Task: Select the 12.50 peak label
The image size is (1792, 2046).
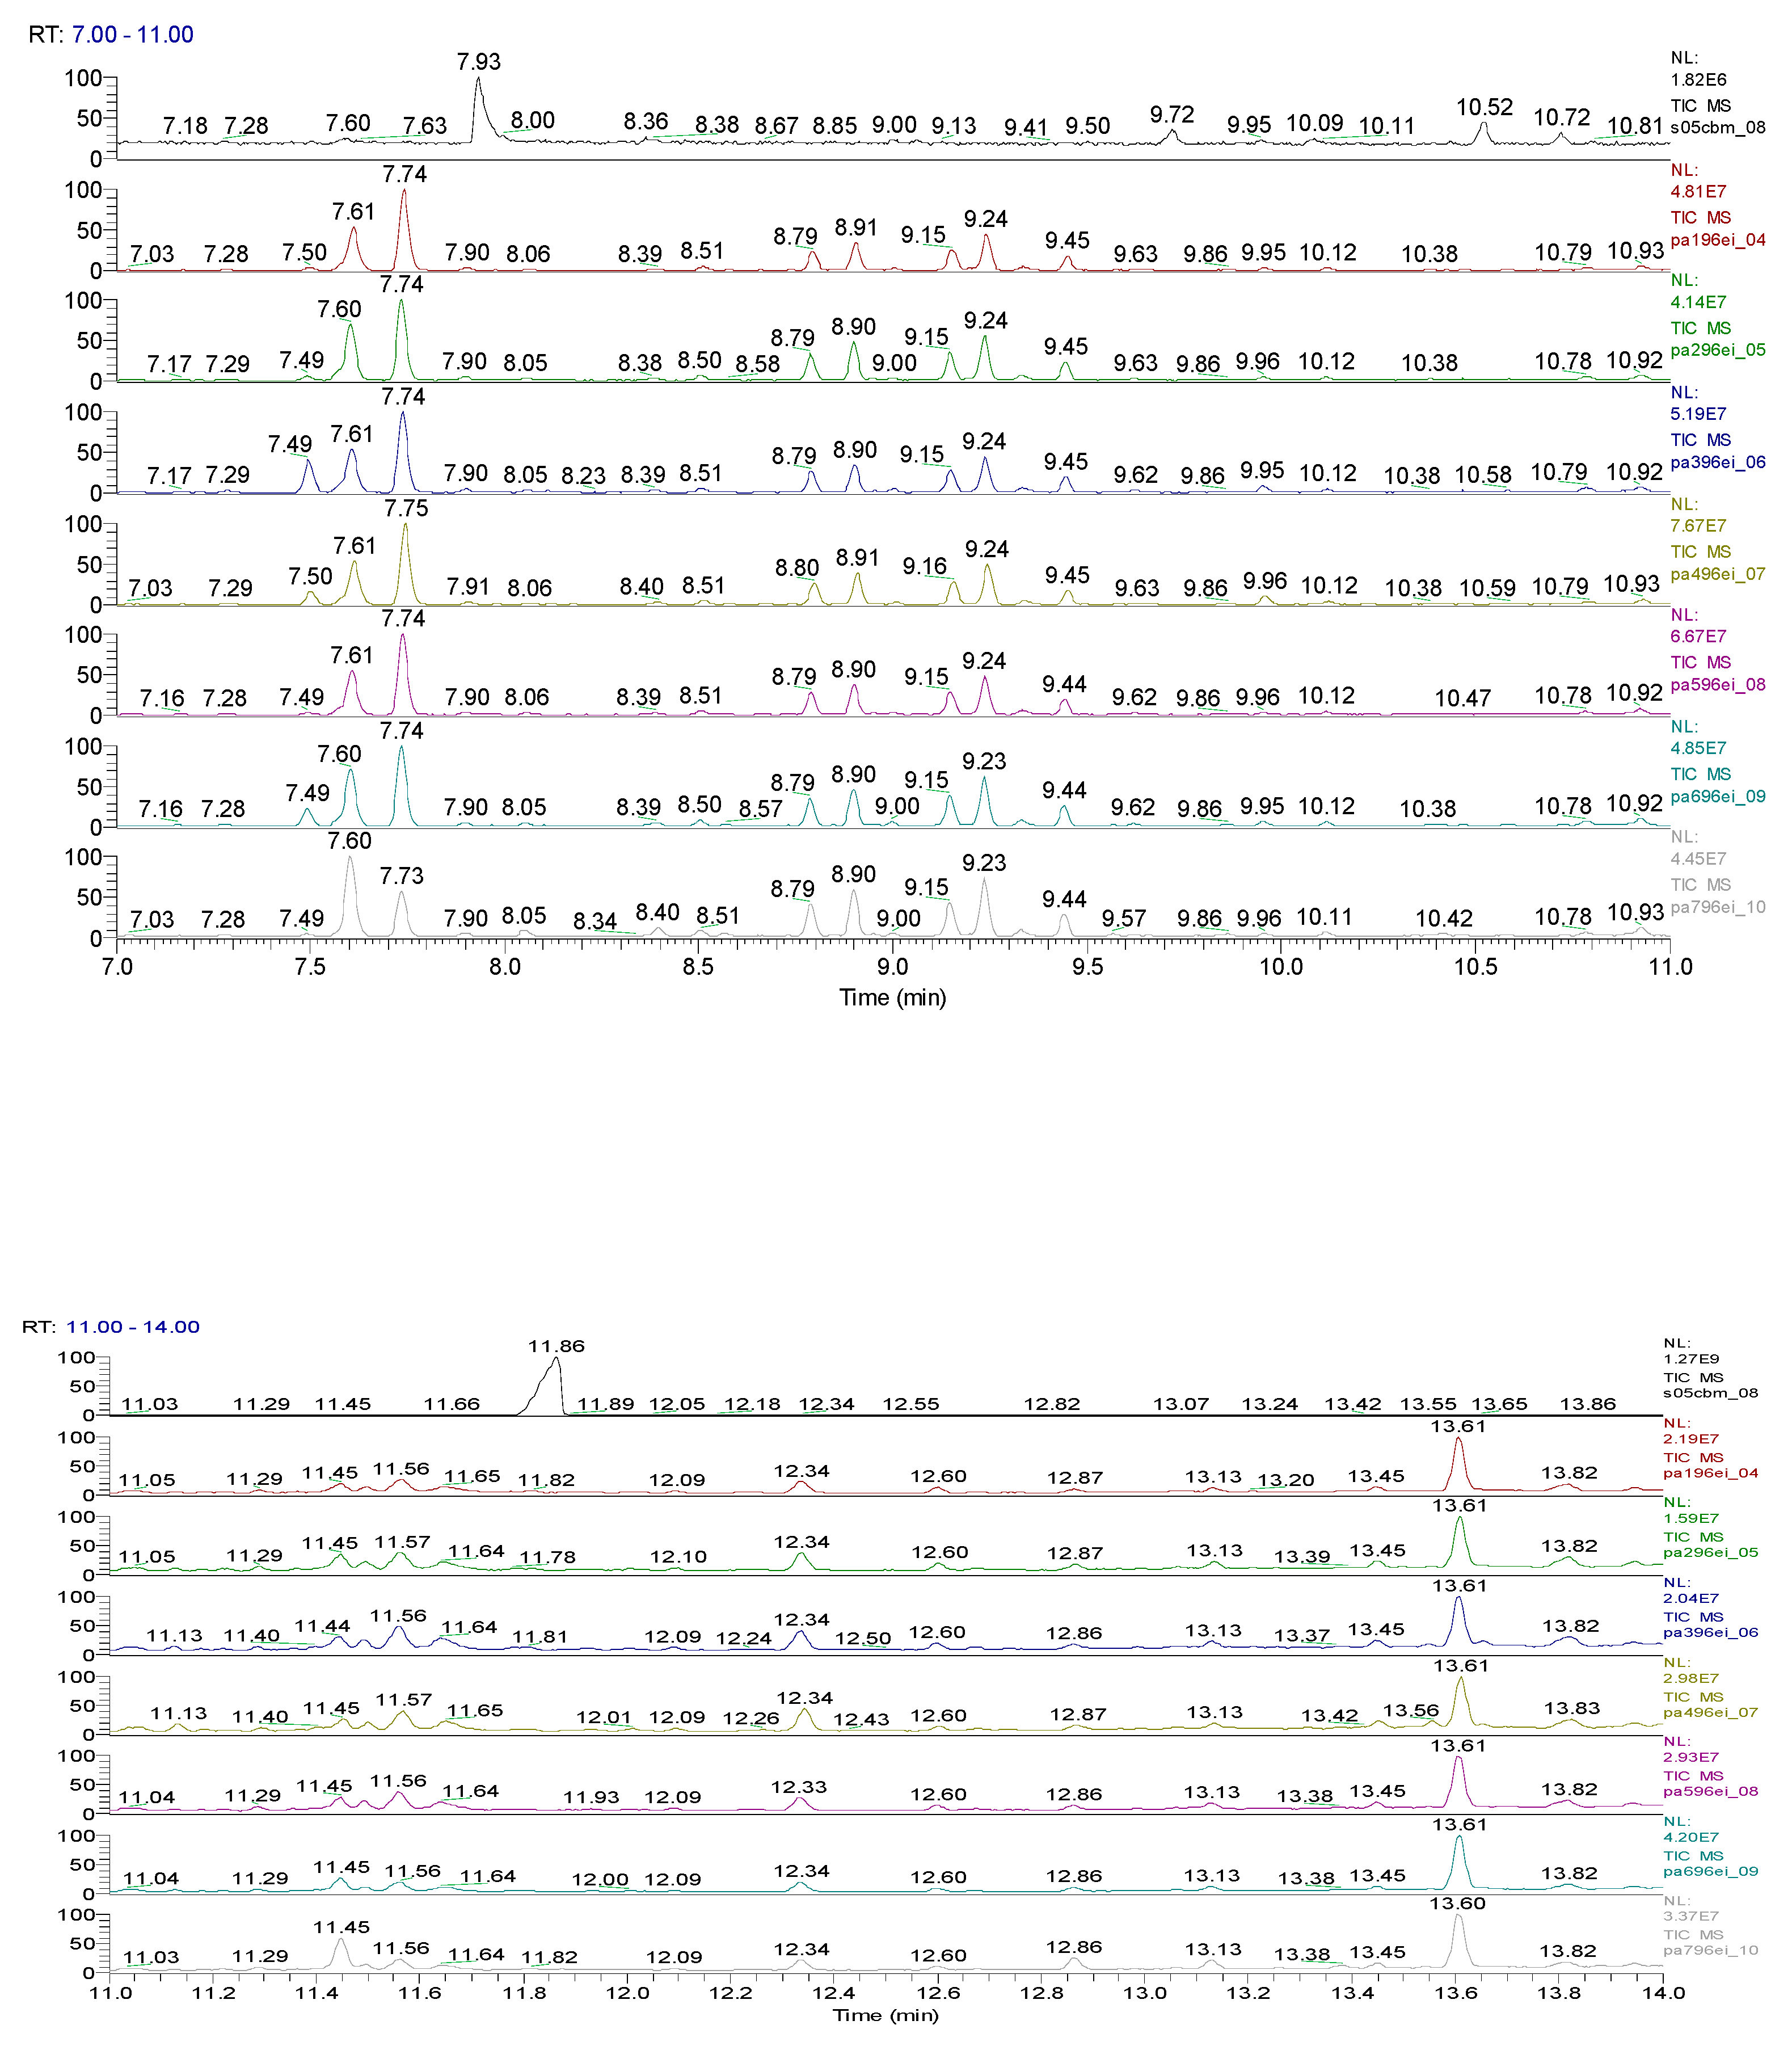Action: 863,1638
